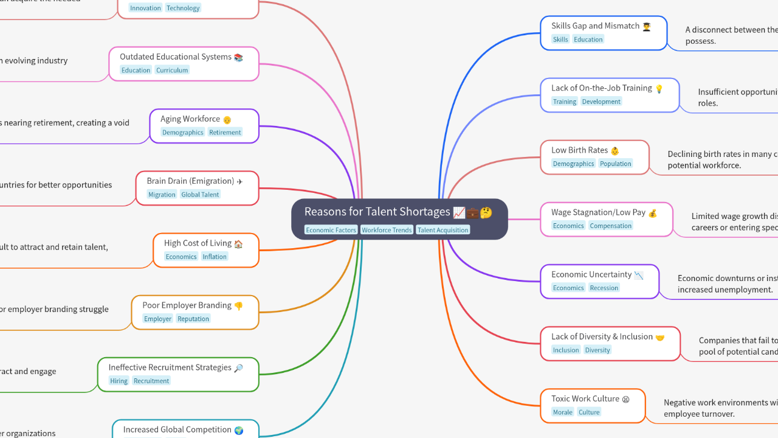
Task: Click the Population tag
Action: (616, 164)
